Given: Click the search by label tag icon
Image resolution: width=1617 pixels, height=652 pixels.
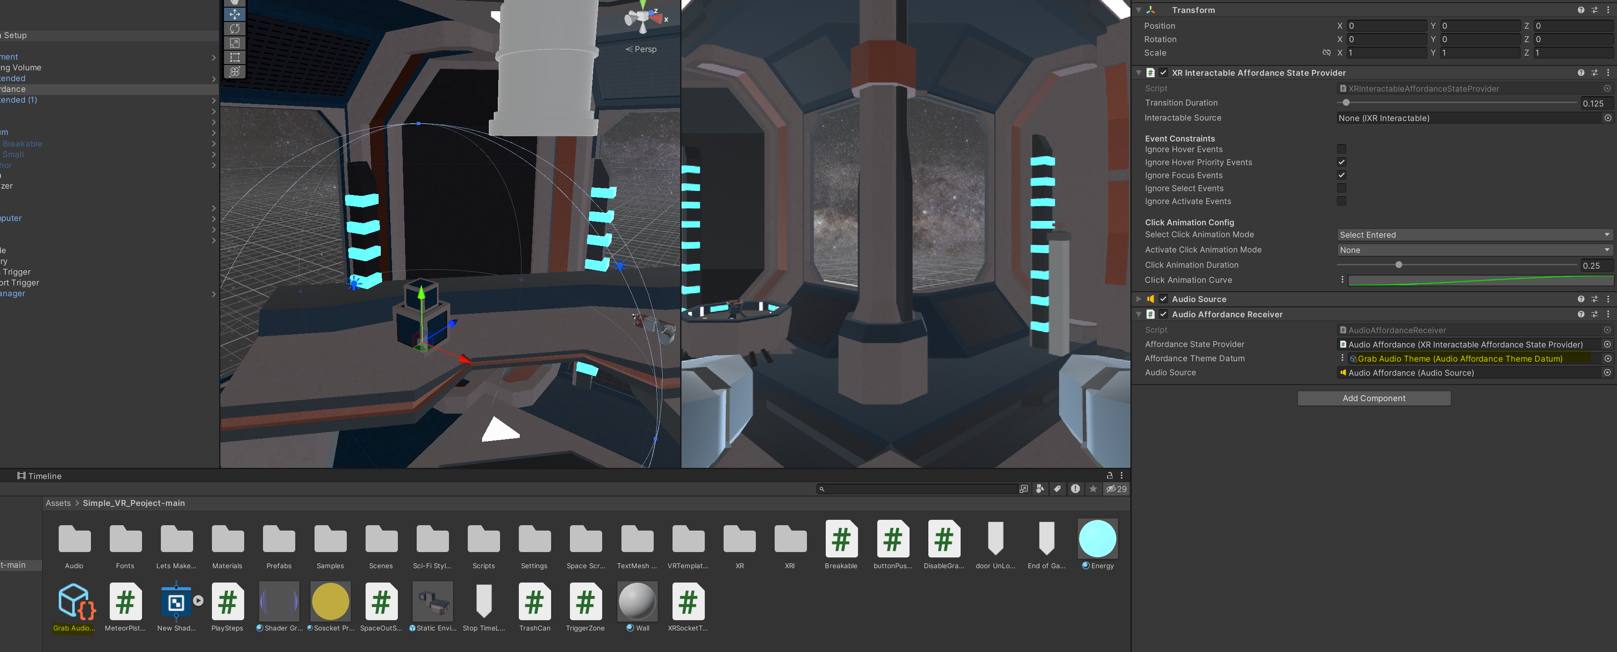Looking at the screenshot, I should pos(1058,489).
